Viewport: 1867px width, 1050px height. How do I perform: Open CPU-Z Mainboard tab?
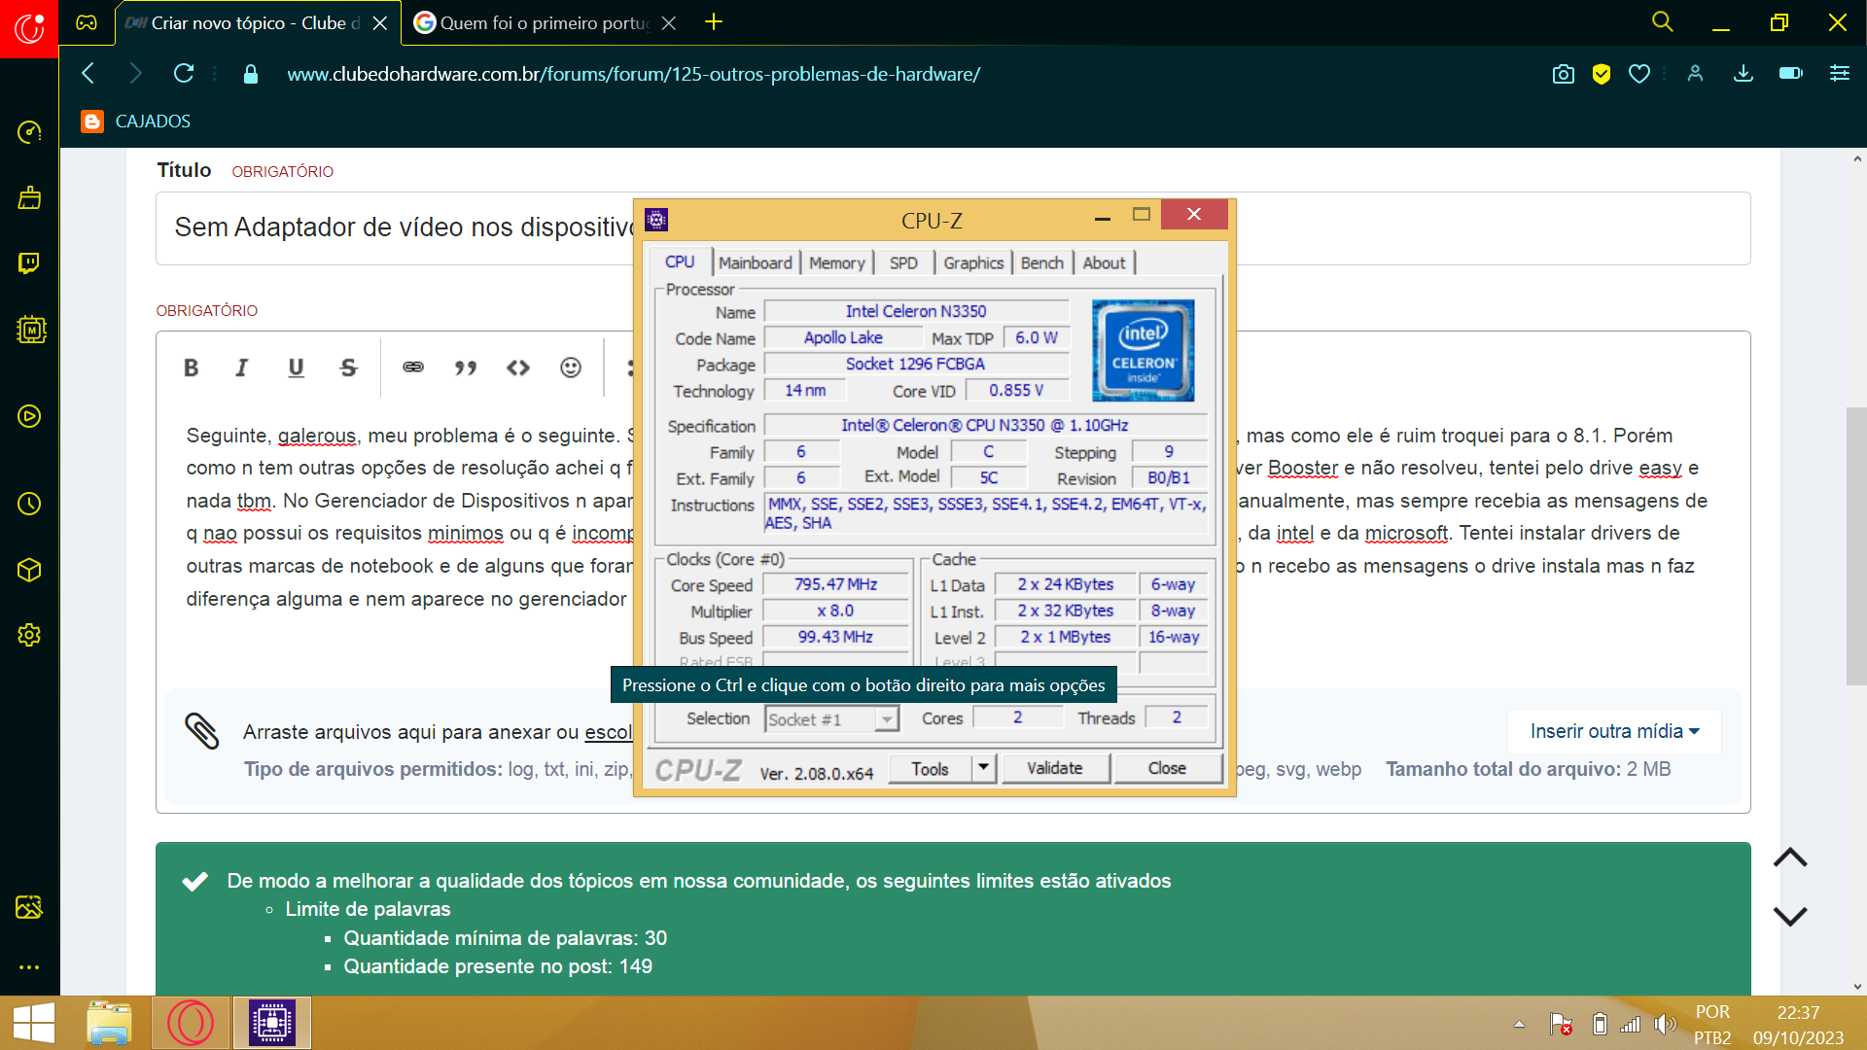tap(755, 262)
